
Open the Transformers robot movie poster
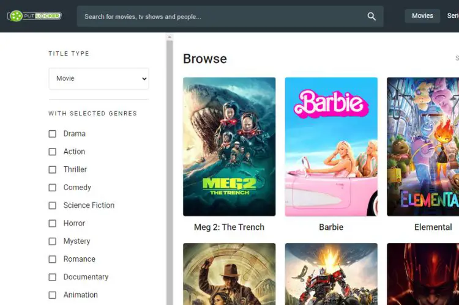point(331,274)
